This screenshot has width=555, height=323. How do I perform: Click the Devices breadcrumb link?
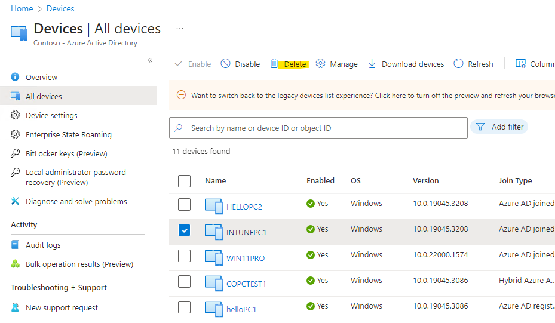point(60,8)
